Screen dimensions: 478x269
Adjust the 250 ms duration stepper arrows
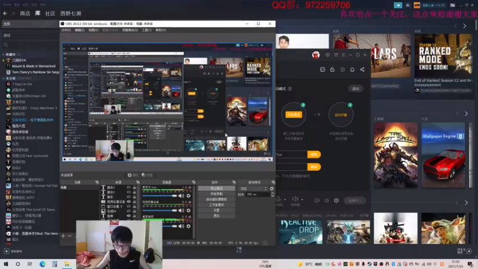pyautogui.click(x=272, y=194)
